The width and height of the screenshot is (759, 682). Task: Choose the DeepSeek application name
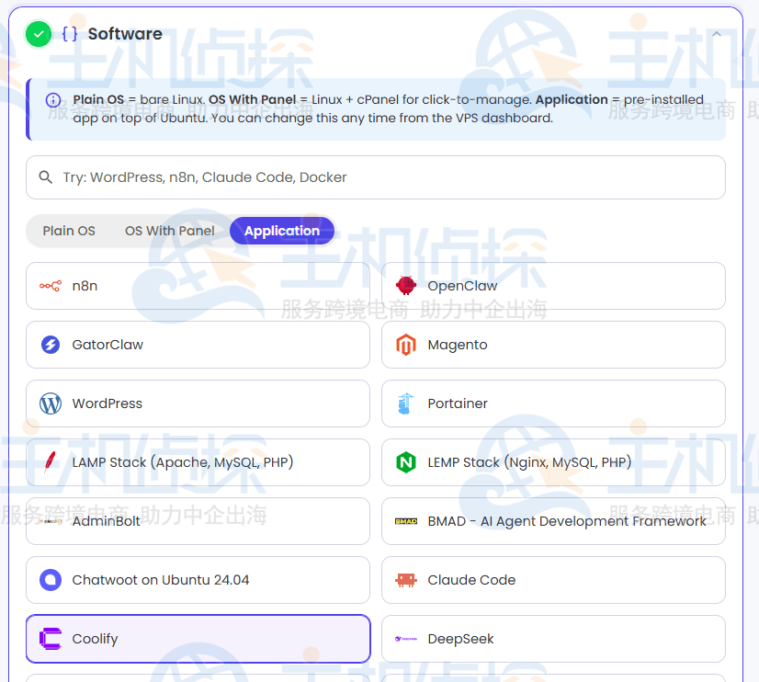[x=460, y=639]
